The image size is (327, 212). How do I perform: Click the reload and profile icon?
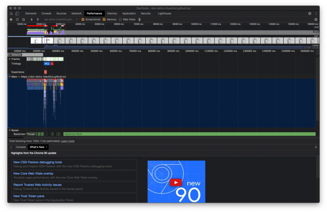point(17,19)
